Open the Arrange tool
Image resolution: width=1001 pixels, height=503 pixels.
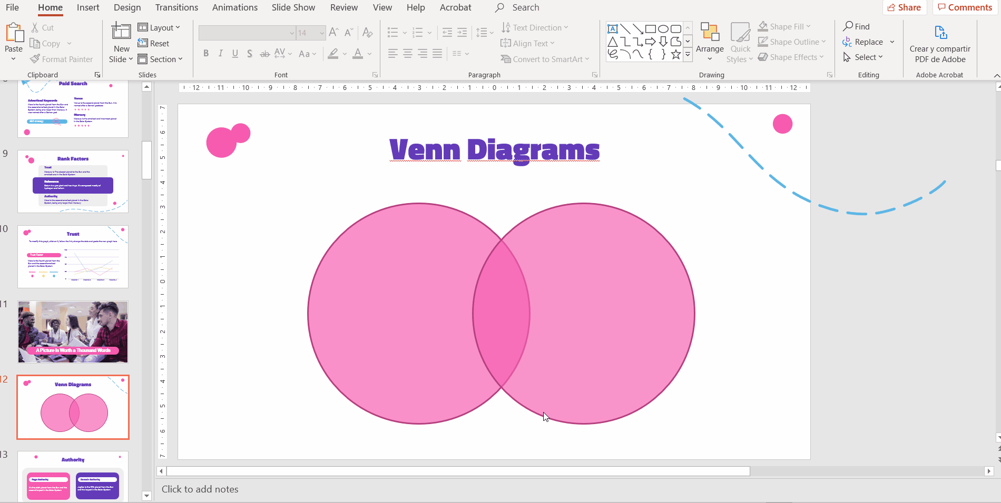710,38
